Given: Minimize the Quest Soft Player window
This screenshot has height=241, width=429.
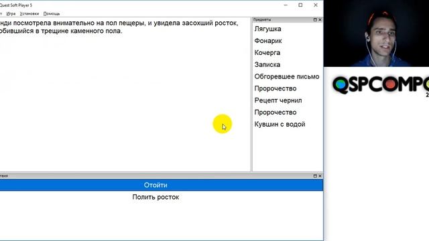Looking at the screenshot, I should [x=286, y=5].
